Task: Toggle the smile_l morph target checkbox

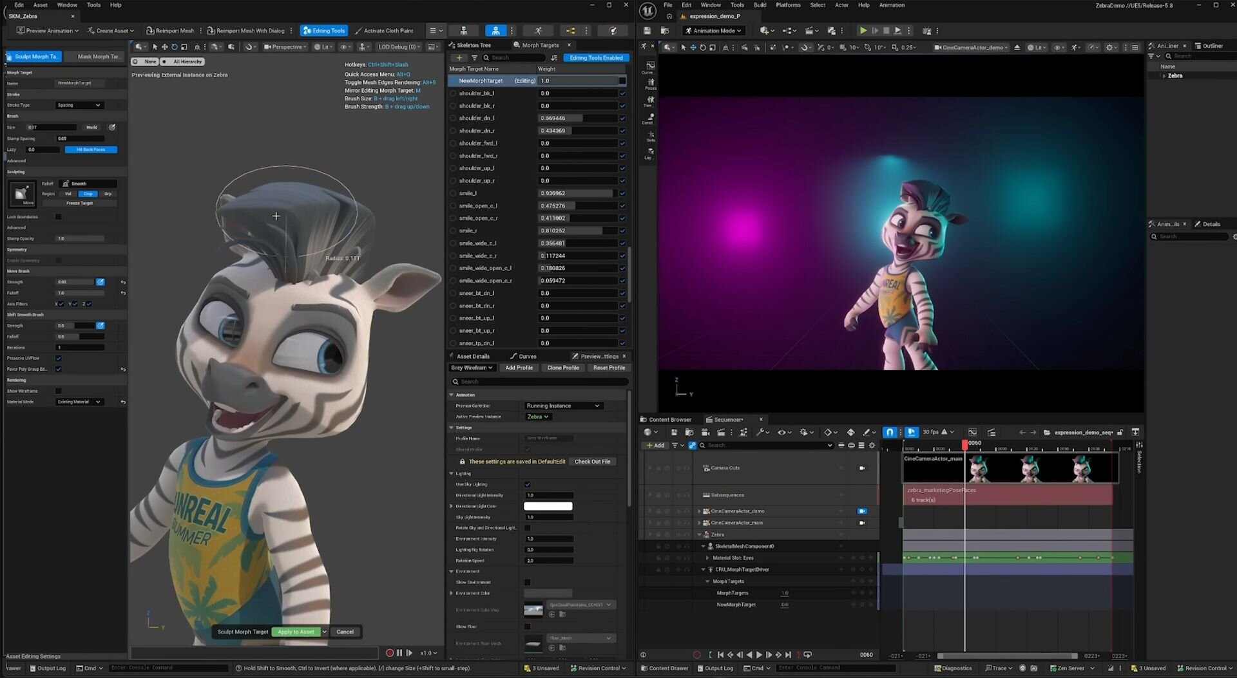Action: pyautogui.click(x=622, y=193)
